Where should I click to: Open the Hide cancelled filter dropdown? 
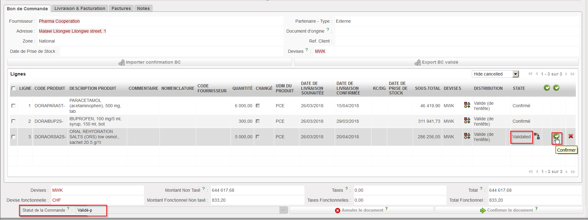pos(515,74)
